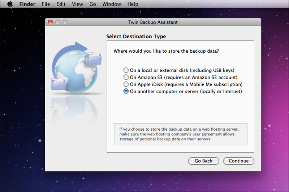Close the Twin Backup Assistant window
Viewport: 289px width, 192px height.
50,22
